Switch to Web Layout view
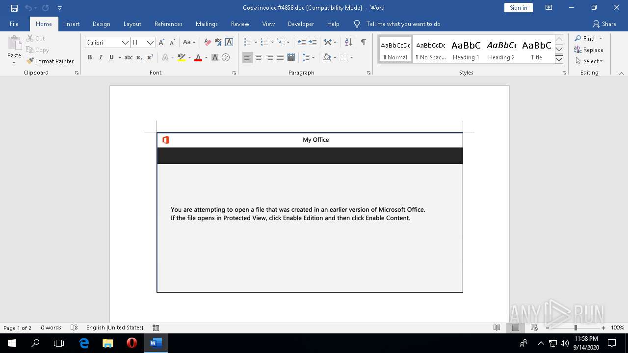 pyautogui.click(x=534, y=328)
